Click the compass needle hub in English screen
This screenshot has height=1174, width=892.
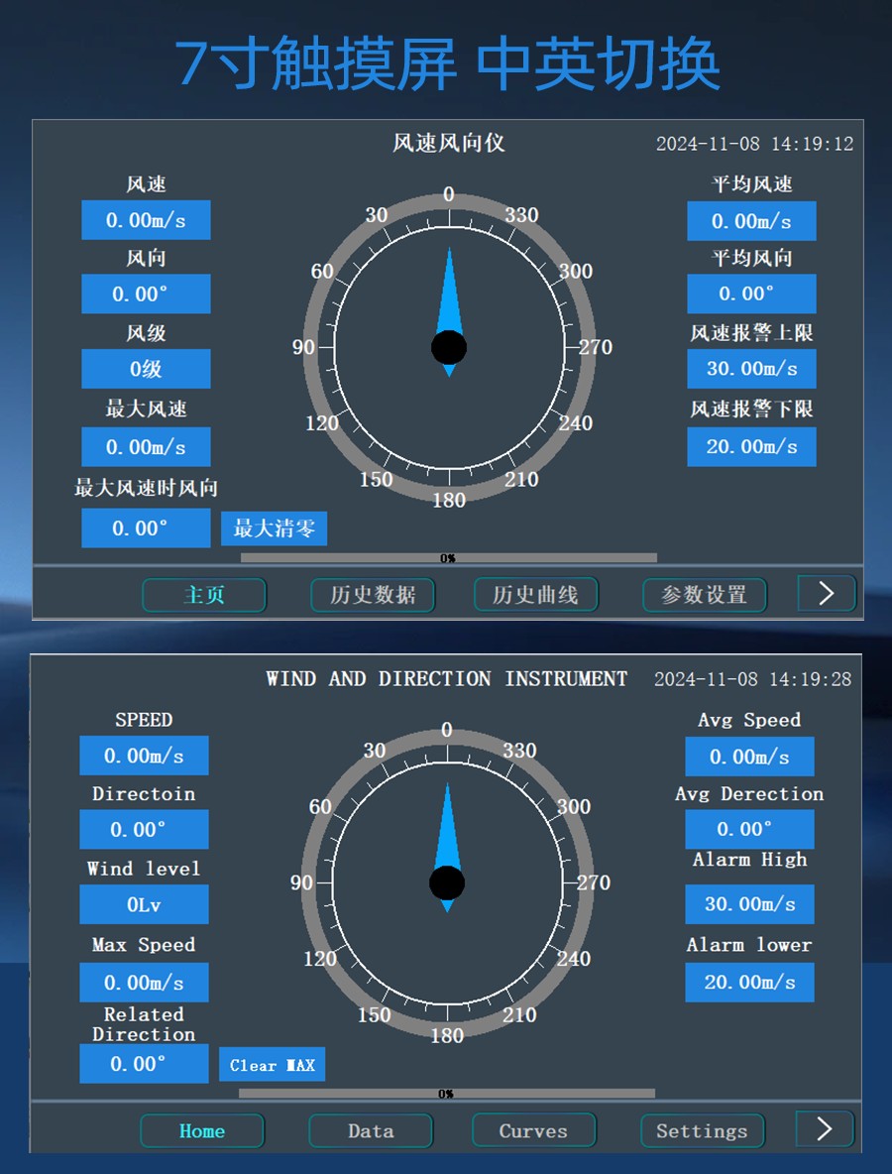click(x=447, y=883)
